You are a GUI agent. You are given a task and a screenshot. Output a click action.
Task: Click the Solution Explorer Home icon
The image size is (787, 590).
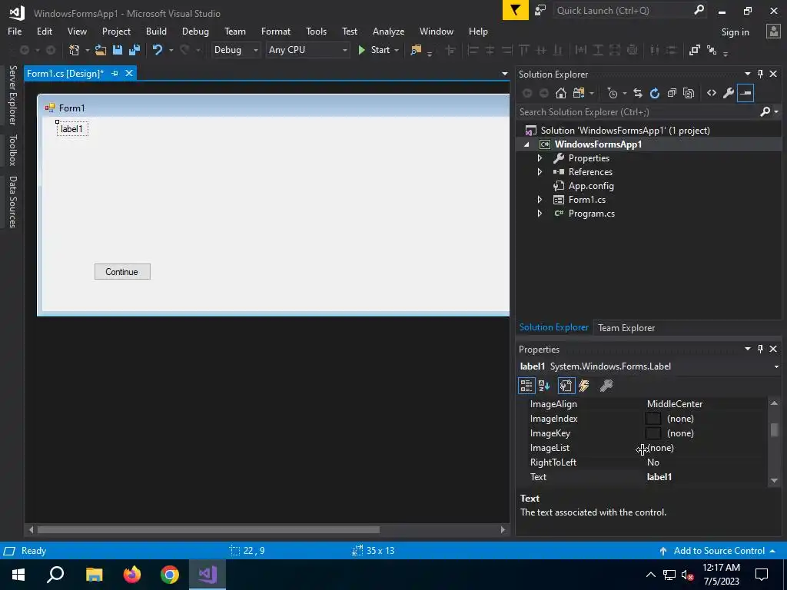pyautogui.click(x=560, y=93)
